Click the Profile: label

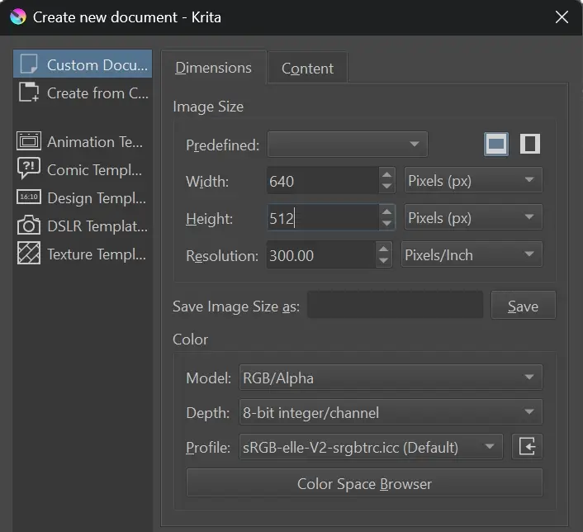[208, 447]
